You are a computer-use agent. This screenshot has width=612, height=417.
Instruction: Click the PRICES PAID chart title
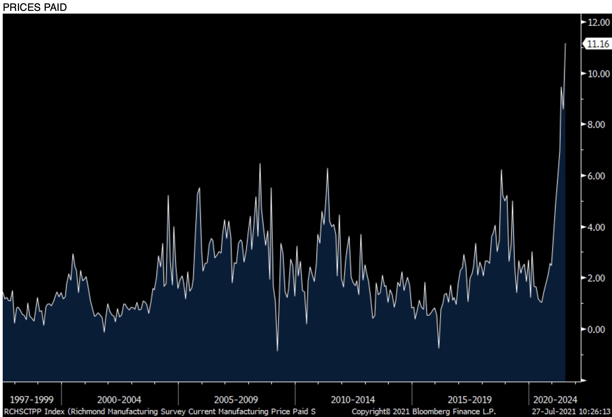coord(35,7)
